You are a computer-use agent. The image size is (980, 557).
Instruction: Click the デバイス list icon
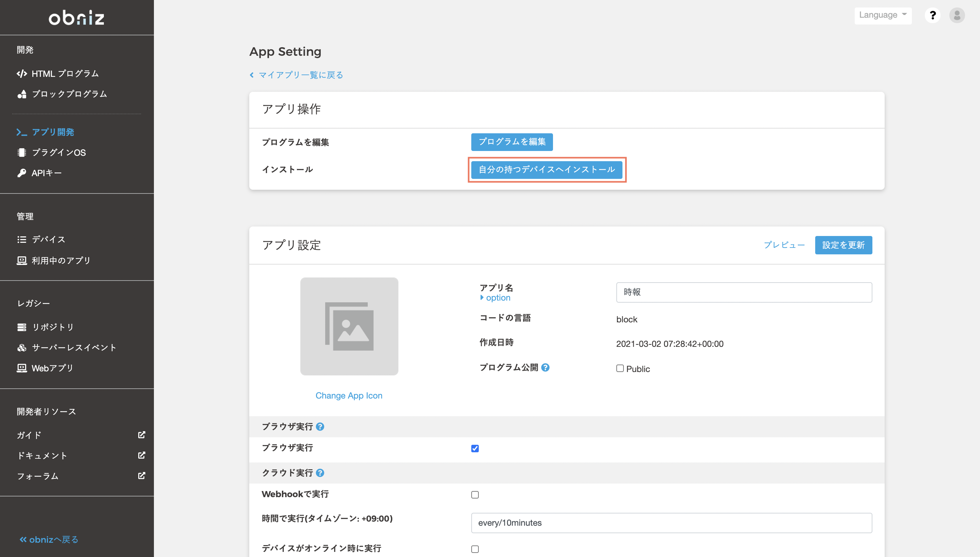tap(22, 239)
